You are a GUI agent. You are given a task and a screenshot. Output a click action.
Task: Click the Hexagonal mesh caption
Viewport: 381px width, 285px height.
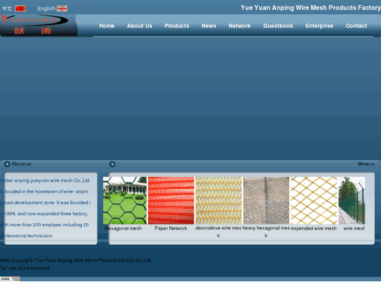(123, 228)
